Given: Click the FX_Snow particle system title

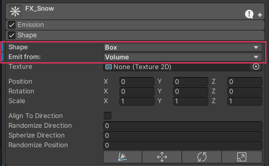Looking at the screenshot, I should point(40,9).
